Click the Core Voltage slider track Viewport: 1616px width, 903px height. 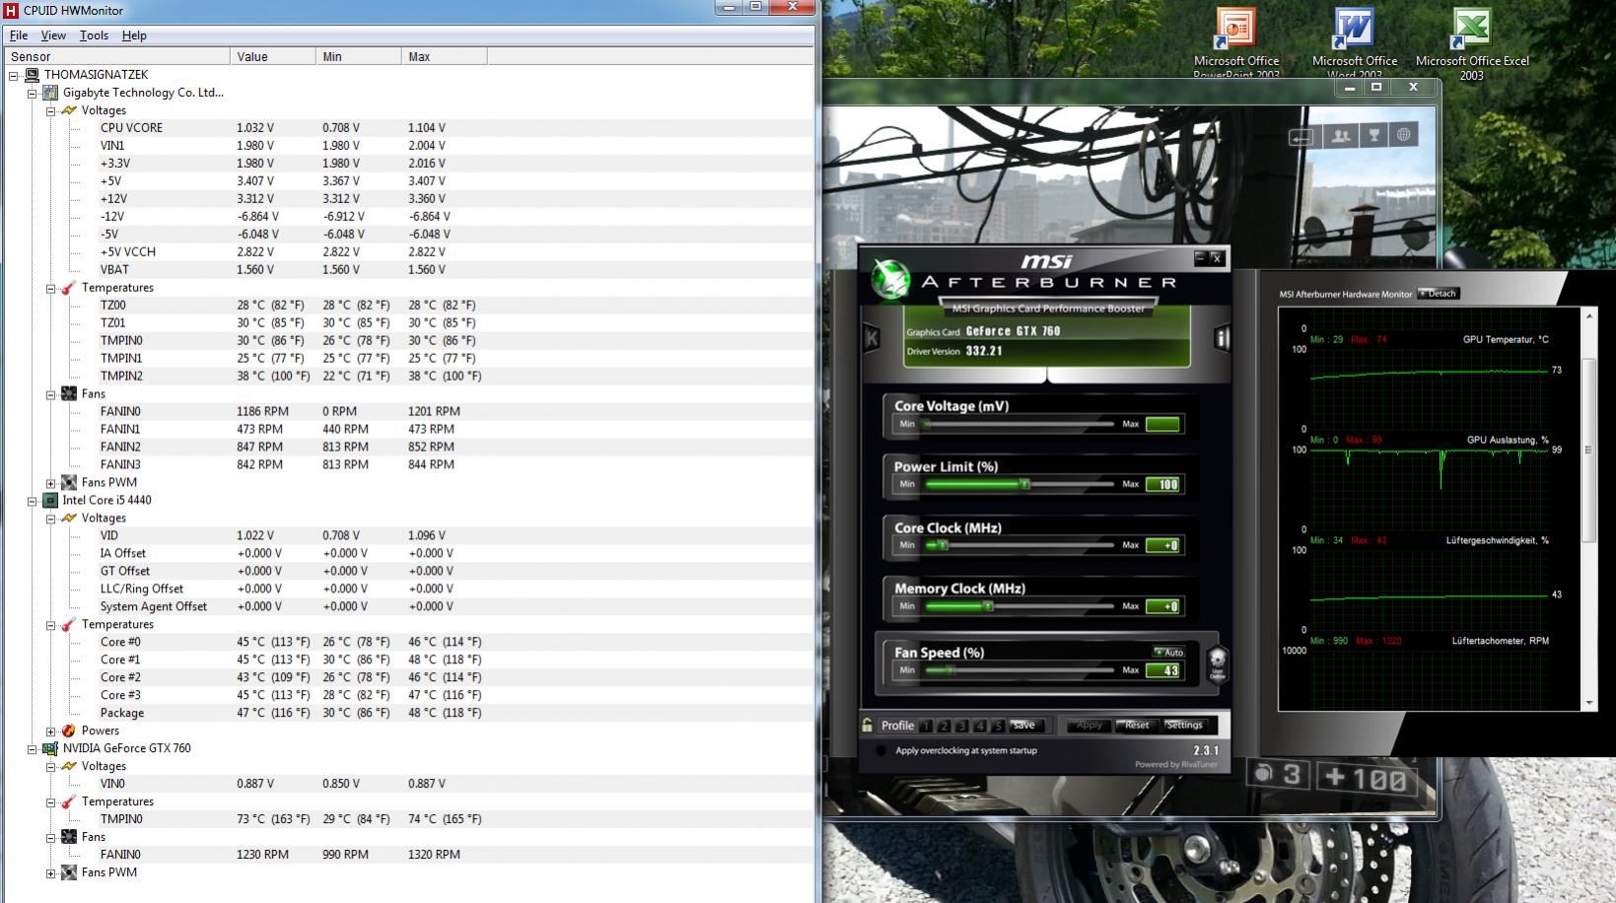pyautogui.click(x=1019, y=424)
